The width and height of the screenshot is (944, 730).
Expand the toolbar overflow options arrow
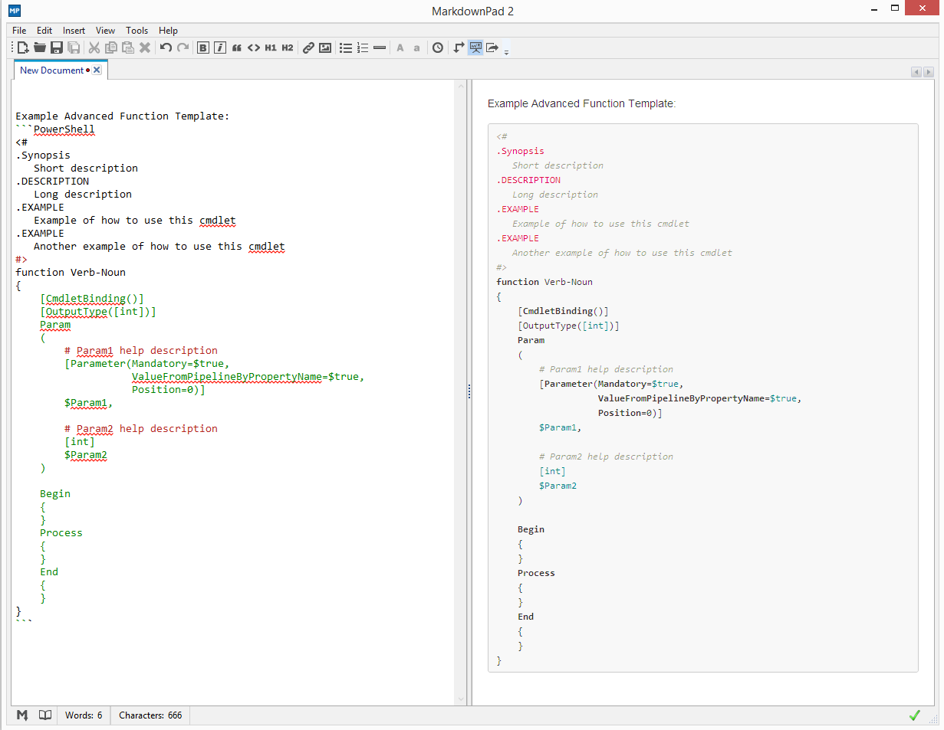[x=507, y=51]
